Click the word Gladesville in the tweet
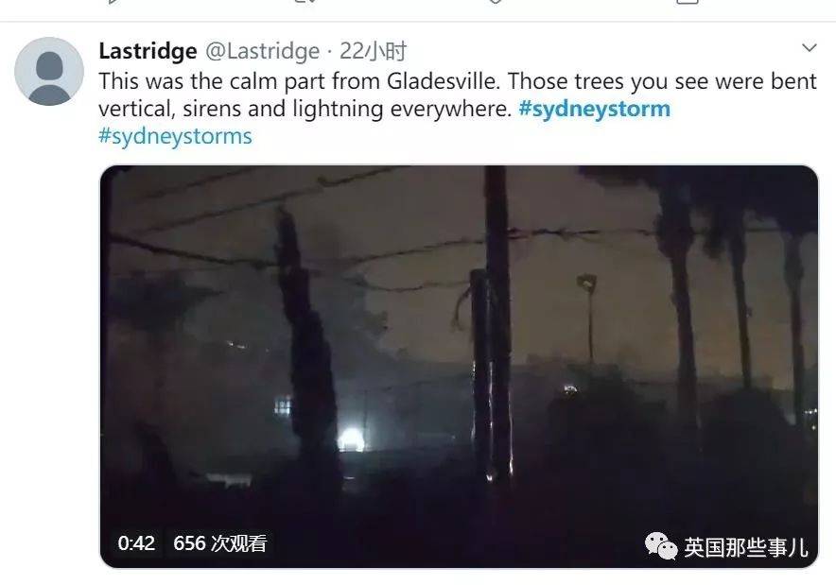The width and height of the screenshot is (836, 585). (444, 81)
